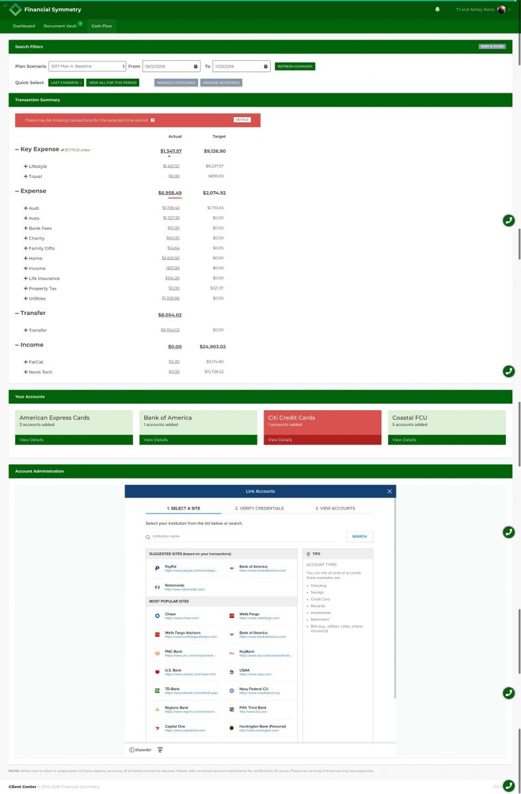The height and width of the screenshot is (794, 521).
Task: Click View All For This Period
Action: point(113,83)
